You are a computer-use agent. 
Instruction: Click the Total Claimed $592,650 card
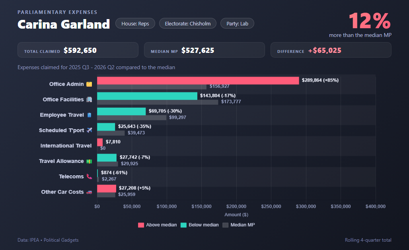pos(78,50)
